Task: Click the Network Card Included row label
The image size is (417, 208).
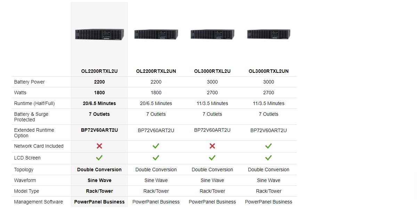Action: (39, 146)
